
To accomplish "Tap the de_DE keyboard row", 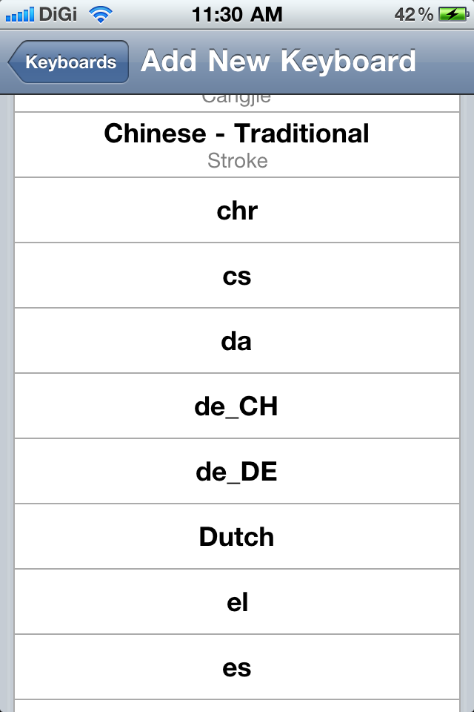I will (237, 472).
